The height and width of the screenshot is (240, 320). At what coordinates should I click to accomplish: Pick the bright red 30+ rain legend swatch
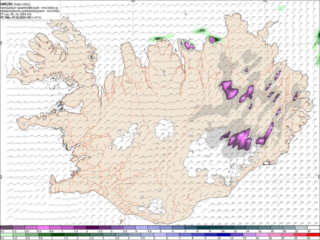pyautogui.click(x=313, y=234)
